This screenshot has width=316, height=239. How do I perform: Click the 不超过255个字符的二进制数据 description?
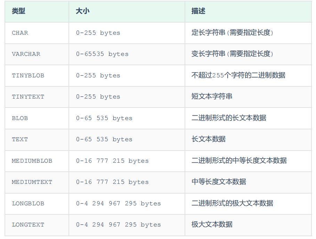238,75
